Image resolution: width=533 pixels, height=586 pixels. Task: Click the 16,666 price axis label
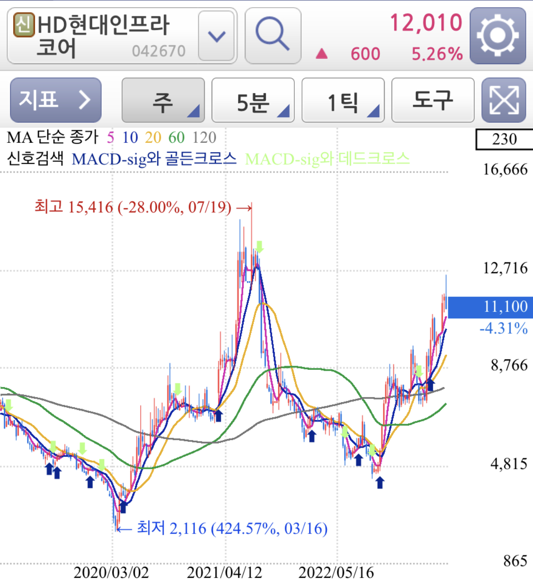pos(505,170)
